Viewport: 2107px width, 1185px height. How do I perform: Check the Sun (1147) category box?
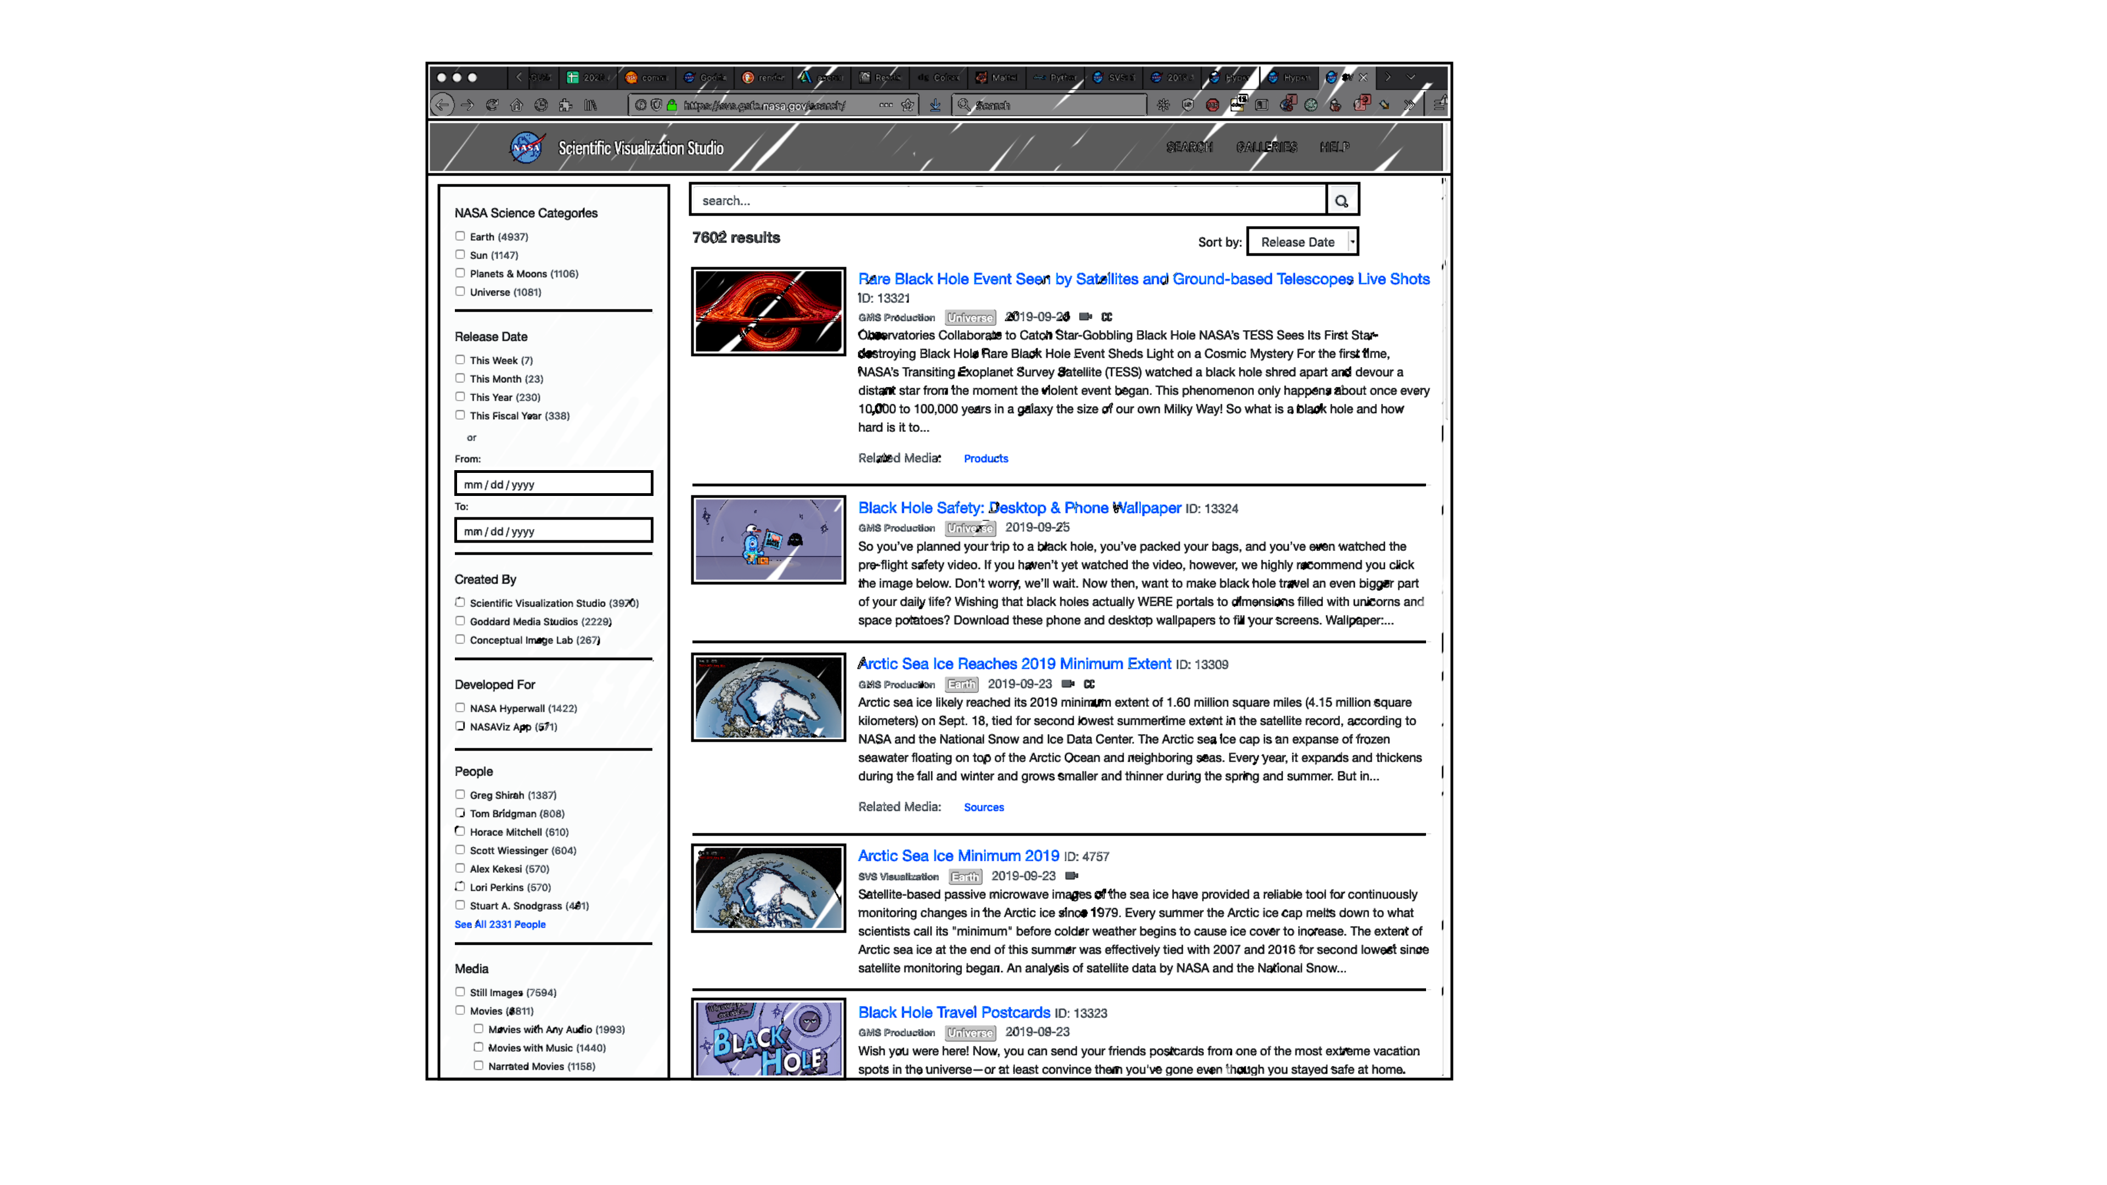point(460,255)
